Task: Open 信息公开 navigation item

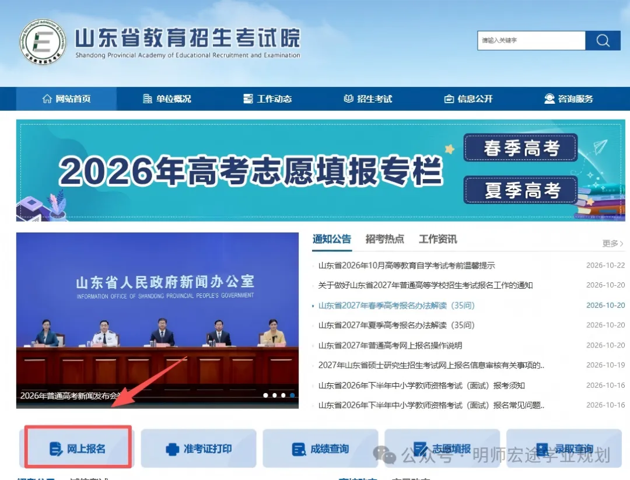Action: click(468, 99)
